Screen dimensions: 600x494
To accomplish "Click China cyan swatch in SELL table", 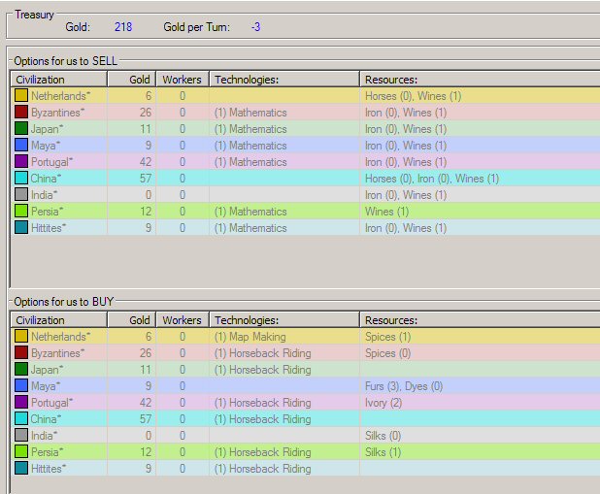I will [21, 178].
